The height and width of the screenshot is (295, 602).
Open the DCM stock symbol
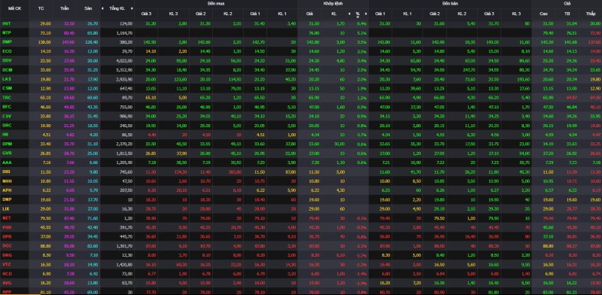(x=7, y=69)
